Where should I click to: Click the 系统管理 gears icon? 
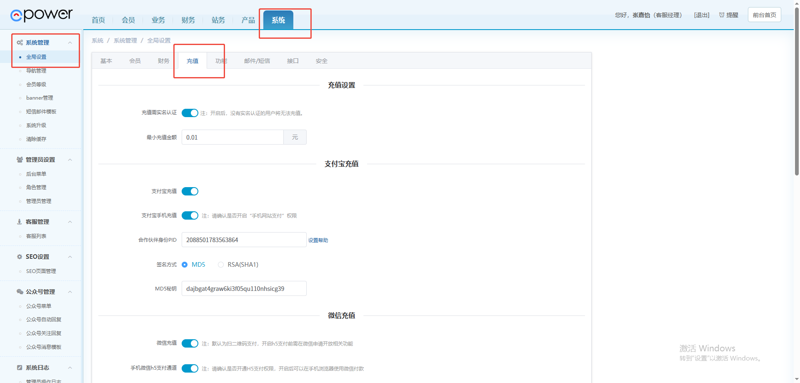click(20, 43)
